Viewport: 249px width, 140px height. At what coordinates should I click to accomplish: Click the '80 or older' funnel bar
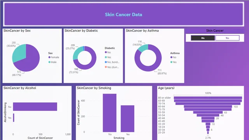point(208,98)
